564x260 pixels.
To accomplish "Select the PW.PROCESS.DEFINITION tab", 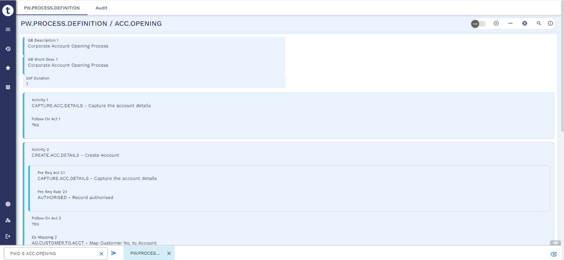I will pyautogui.click(x=52, y=8).
